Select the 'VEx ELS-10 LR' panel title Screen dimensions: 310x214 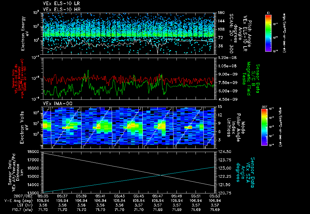61,3
